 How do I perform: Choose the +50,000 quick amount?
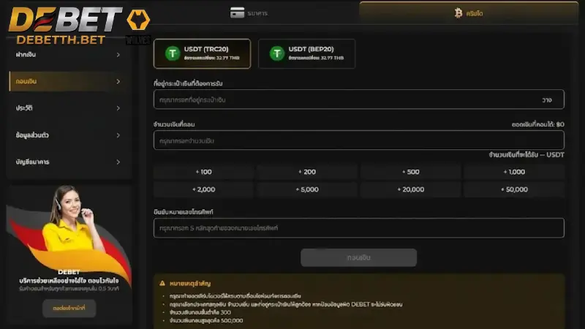pos(514,189)
